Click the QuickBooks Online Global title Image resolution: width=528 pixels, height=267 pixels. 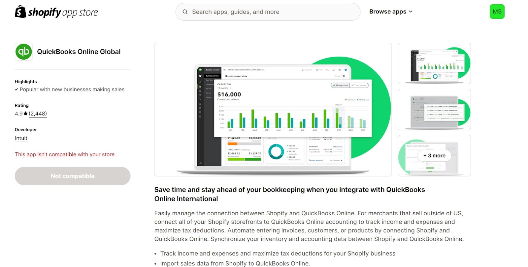click(x=79, y=52)
